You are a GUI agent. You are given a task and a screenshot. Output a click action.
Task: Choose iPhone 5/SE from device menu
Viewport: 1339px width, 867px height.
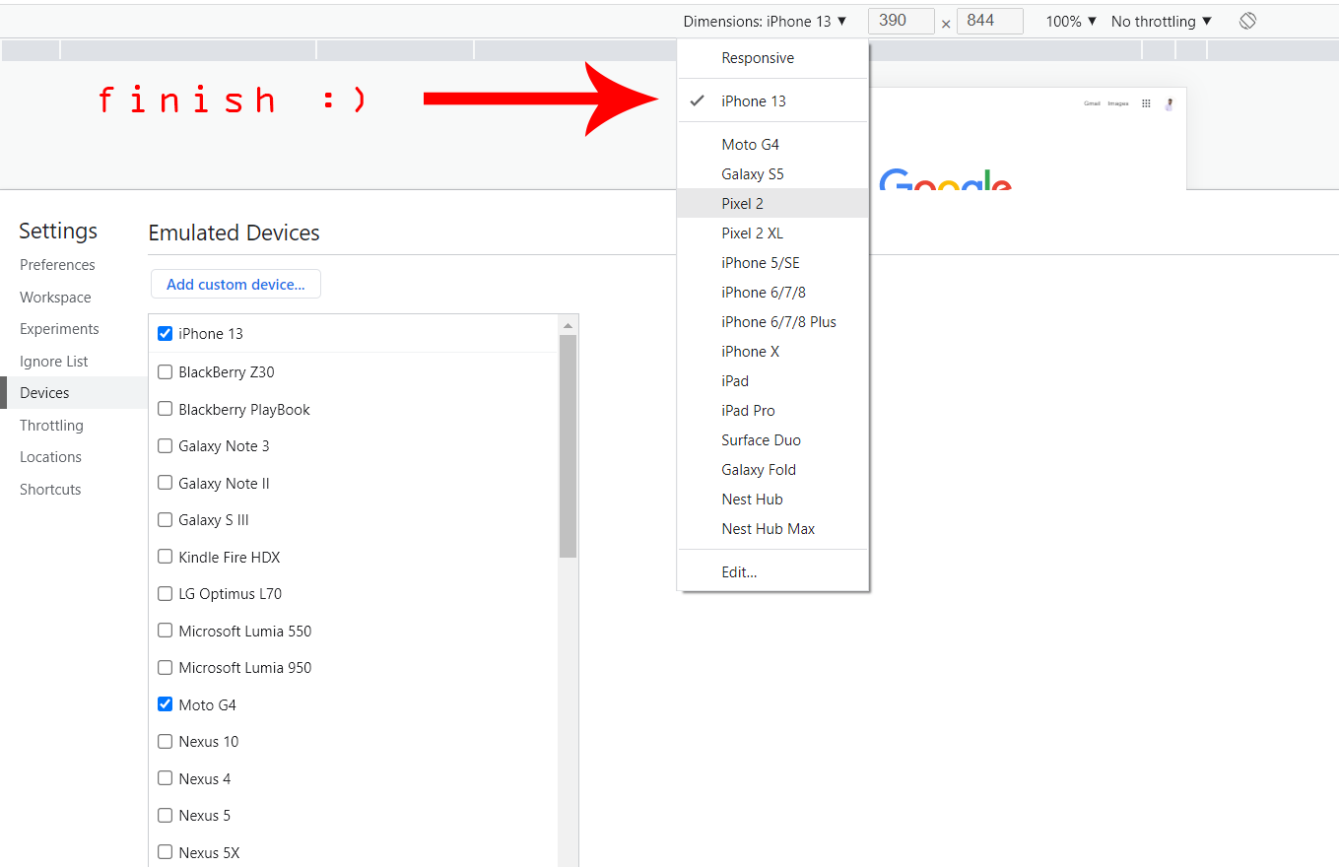[x=773, y=263]
